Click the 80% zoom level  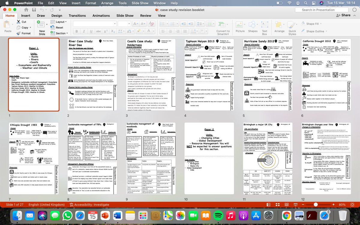coord(342,205)
